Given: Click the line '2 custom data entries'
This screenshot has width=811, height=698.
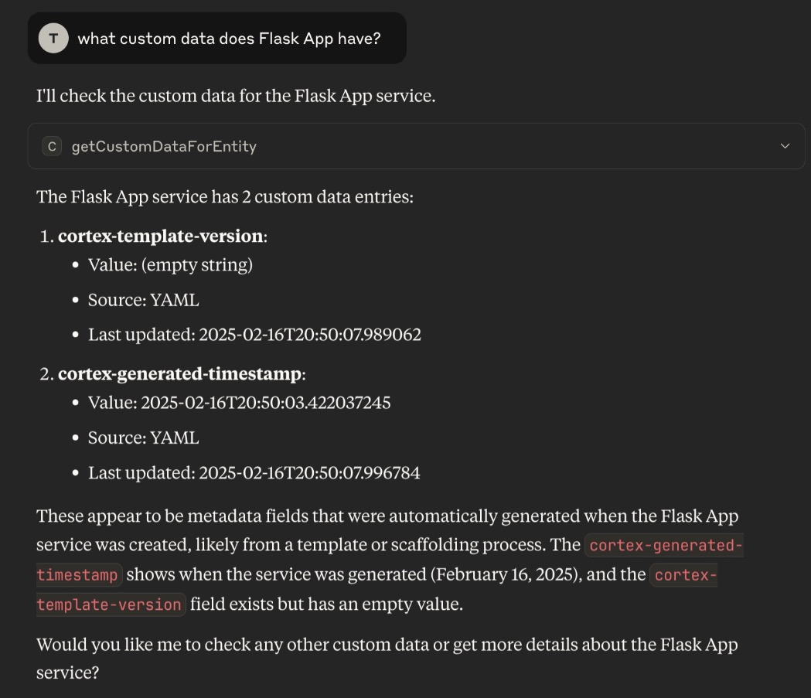Looking at the screenshot, I should click(x=224, y=196).
